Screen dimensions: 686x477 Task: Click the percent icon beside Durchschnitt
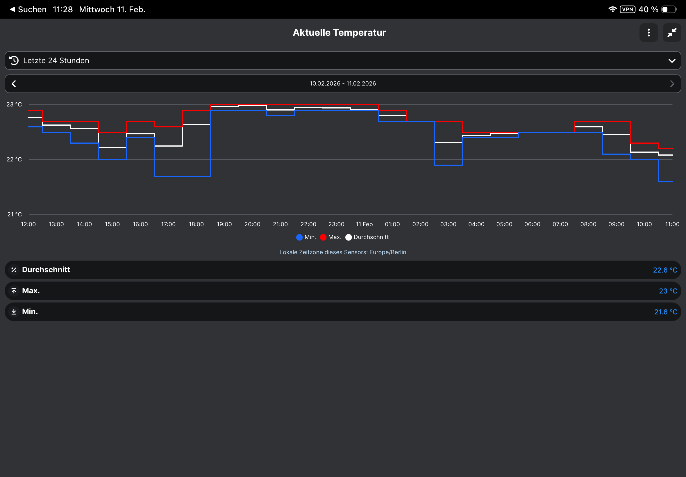14,270
